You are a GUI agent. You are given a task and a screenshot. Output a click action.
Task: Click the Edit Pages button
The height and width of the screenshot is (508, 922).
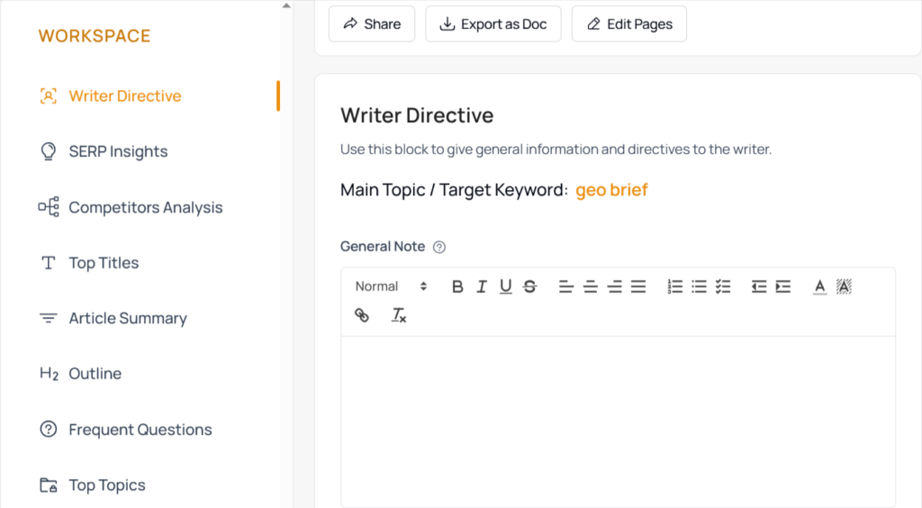(x=629, y=24)
